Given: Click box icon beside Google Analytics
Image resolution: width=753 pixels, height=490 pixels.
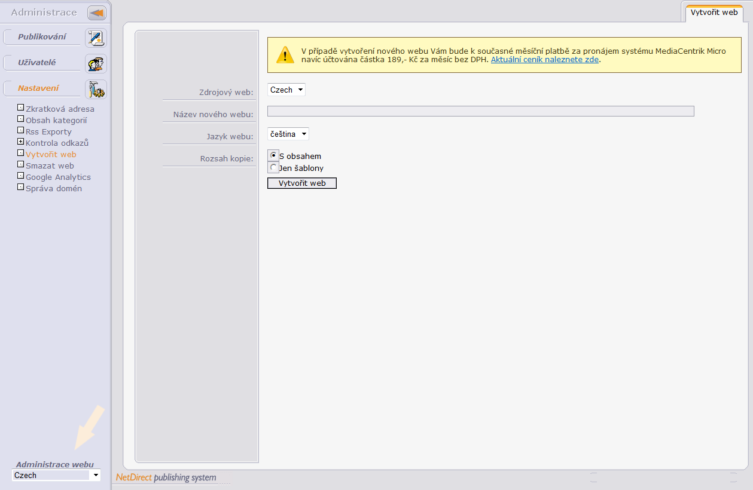Looking at the screenshot, I should coord(21,176).
